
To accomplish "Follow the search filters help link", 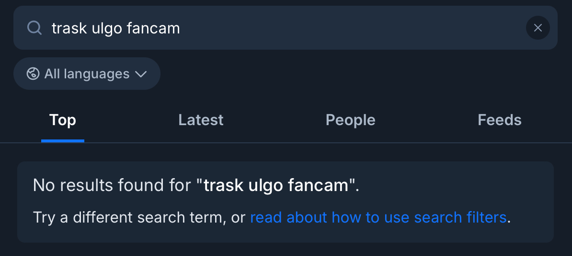I will 378,217.
